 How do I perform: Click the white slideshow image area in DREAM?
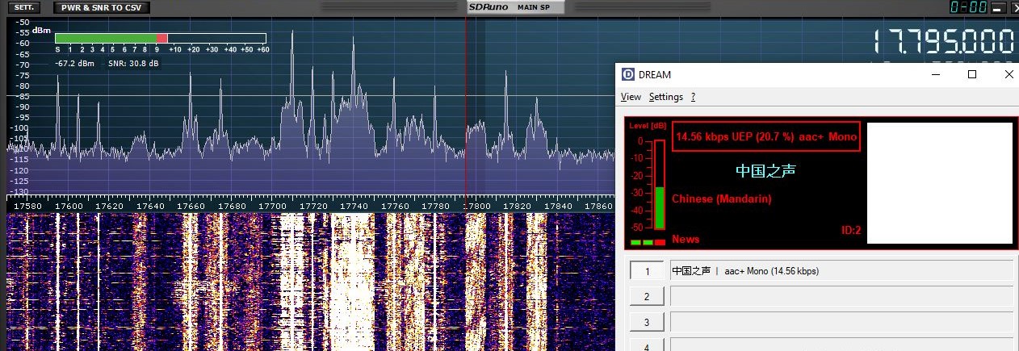point(940,183)
